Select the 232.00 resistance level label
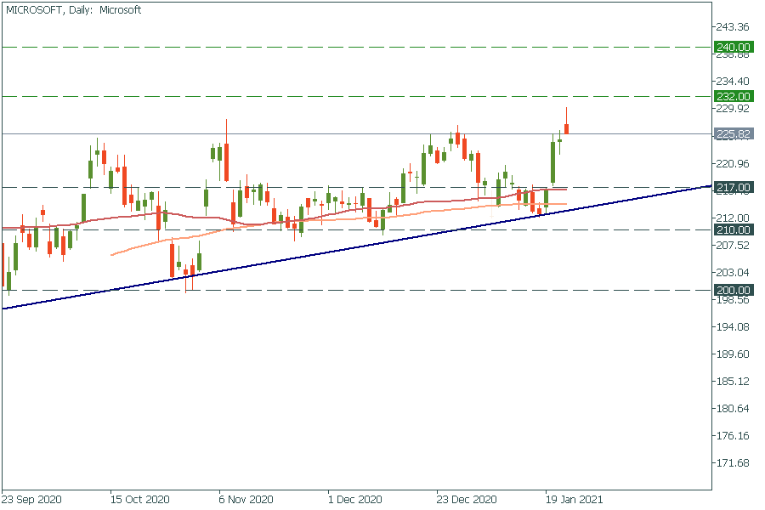Viewport: 765px width, 510px height. 733,96
